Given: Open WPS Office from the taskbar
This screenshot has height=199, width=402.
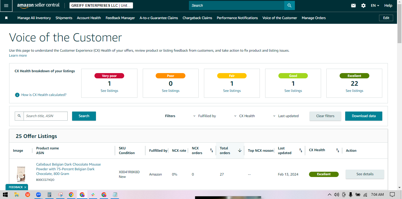Looking at the screenshot, I should click(28, 195).
